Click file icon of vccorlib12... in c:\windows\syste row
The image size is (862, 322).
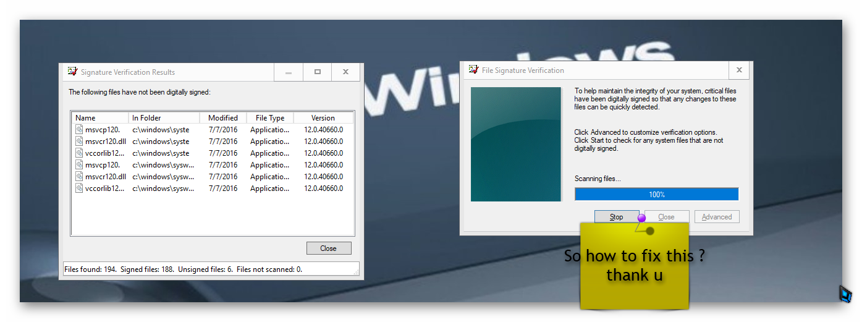78,153
